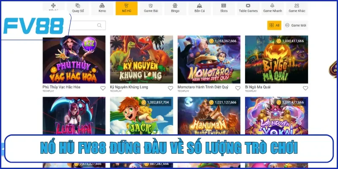Screen dimensions: 338x169
Task: Open the Bắn Cá tab
Action: coord(199,8)
